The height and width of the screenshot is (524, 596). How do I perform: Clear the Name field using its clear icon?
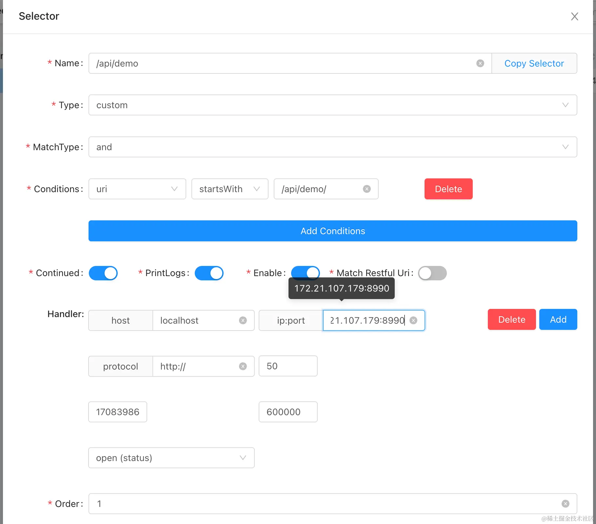[x=480, y=63]
